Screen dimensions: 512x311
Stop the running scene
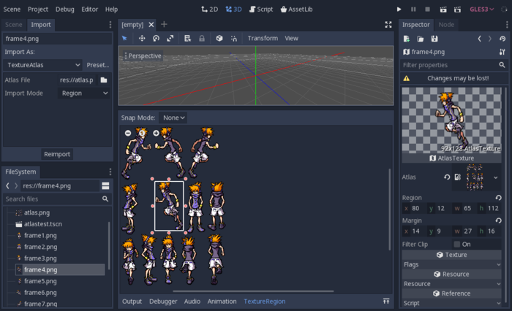tap(427, 9)
